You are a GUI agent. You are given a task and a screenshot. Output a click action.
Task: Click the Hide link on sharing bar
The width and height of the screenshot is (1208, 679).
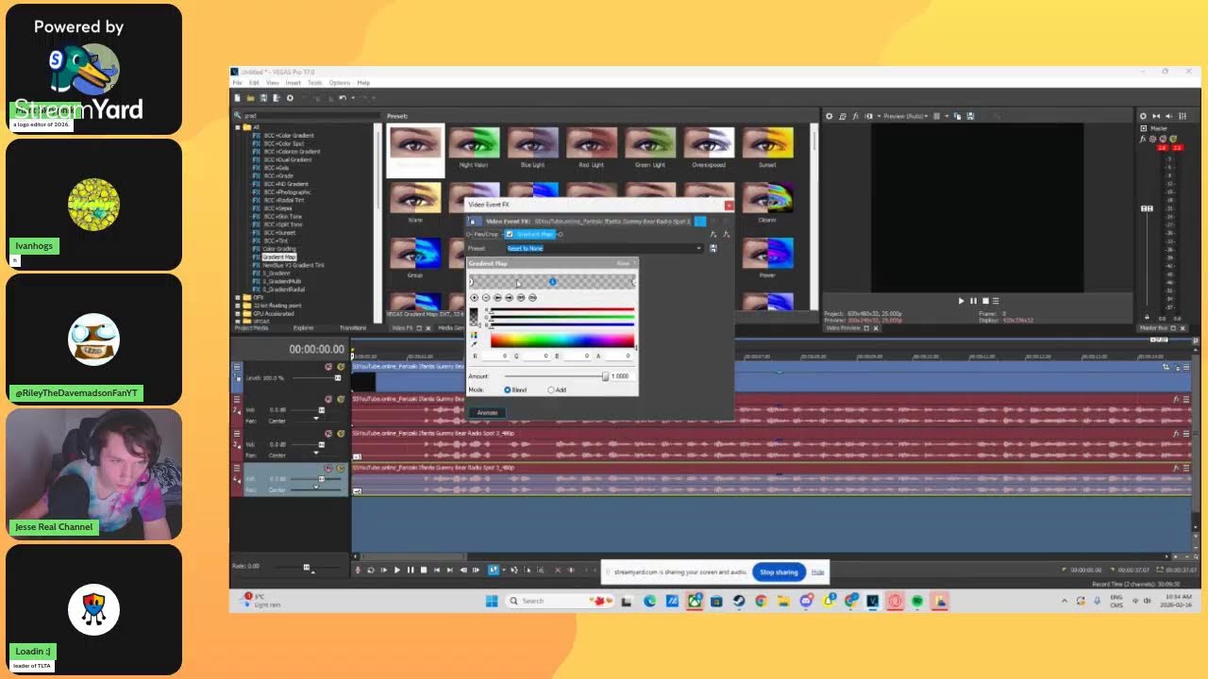coord(817,572)
